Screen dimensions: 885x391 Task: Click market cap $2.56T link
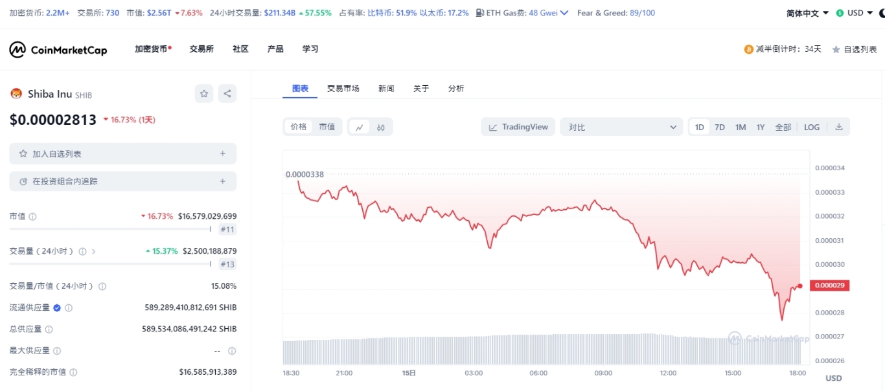[159, 13]
